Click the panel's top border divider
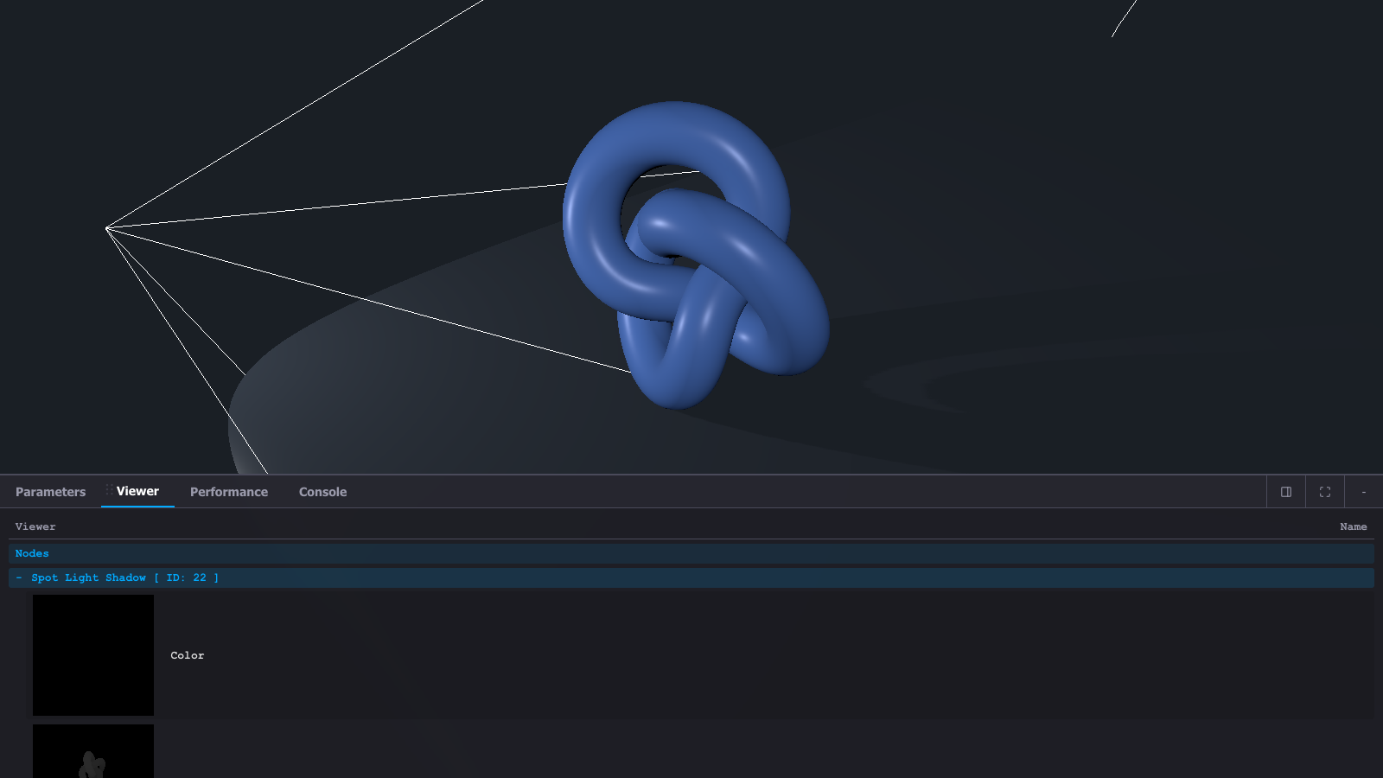Screen dimensions: 1383x778 coord(691,475)
